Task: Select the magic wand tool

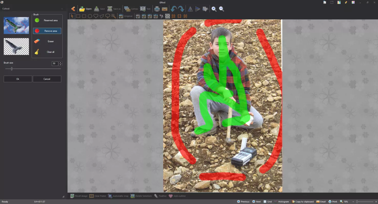Action: (x=114, y=16)
